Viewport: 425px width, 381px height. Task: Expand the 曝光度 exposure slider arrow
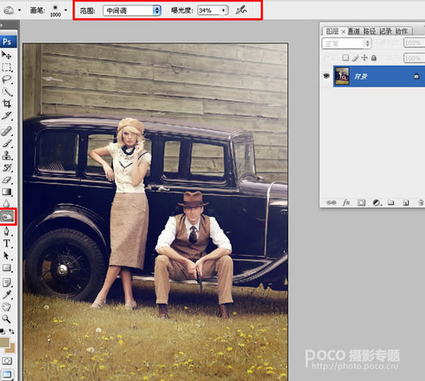224,11
